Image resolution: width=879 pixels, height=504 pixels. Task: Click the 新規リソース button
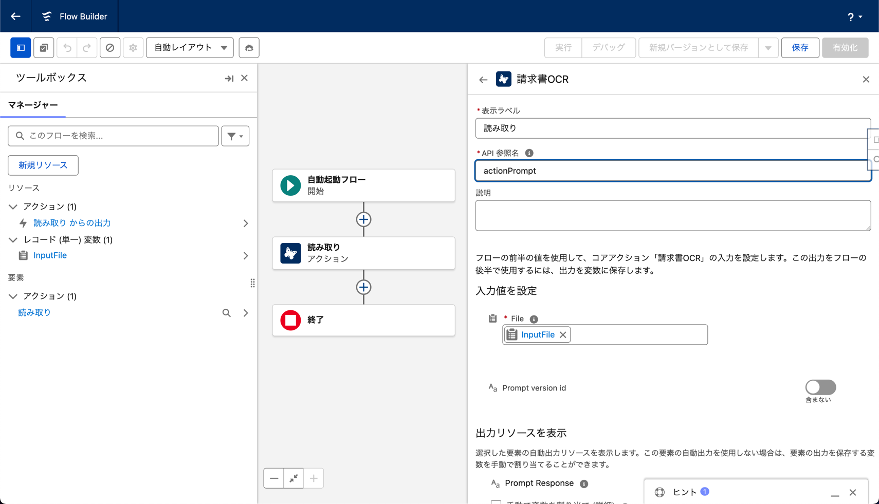point(43,165)
